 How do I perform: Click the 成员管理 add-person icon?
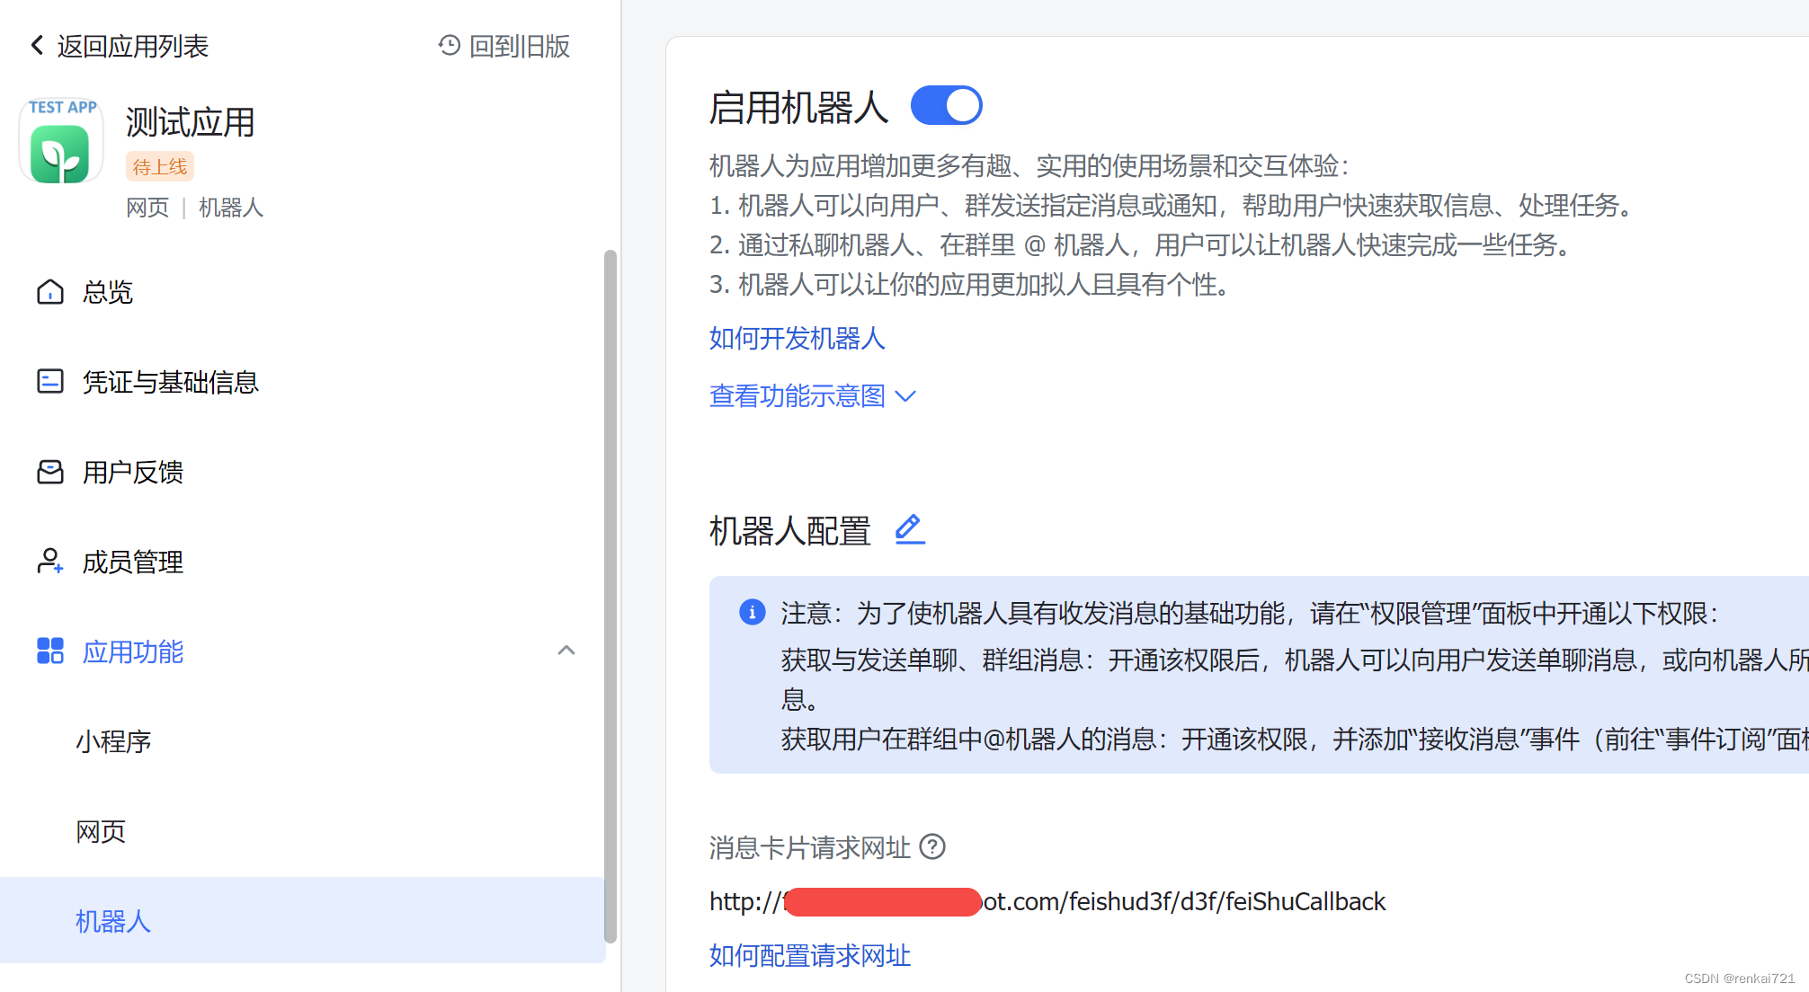point(49,561)
